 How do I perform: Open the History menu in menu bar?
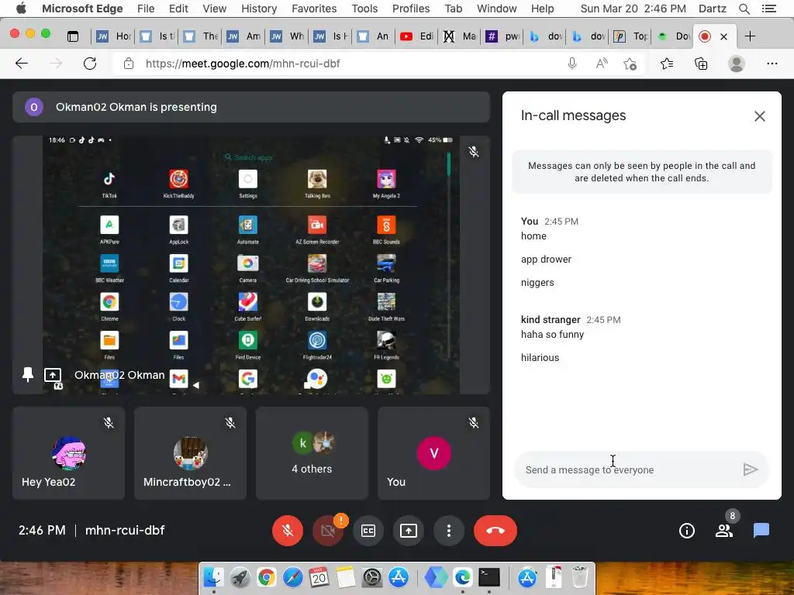(x=259, y=9)
